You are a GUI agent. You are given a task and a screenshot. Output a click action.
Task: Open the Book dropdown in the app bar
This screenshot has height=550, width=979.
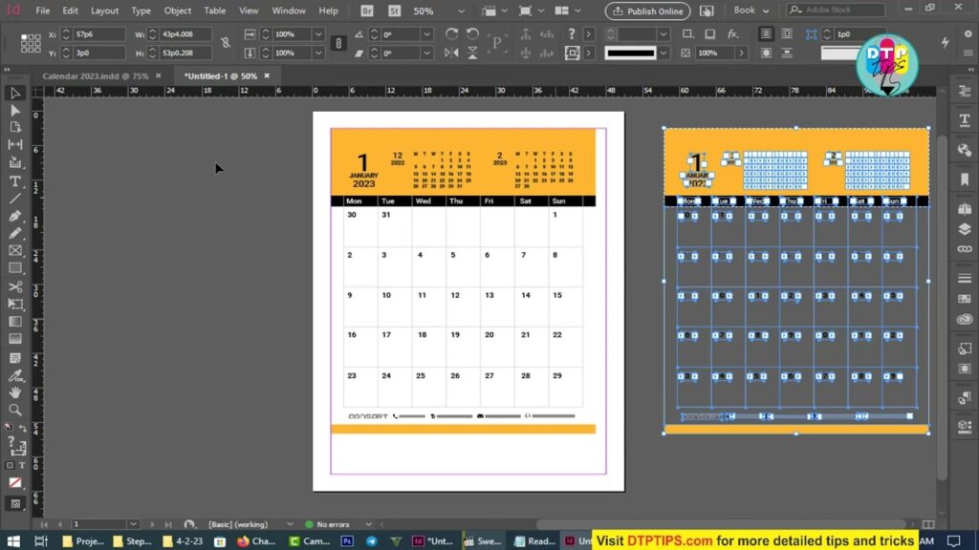pyautogui.click(x=749, y=11)
